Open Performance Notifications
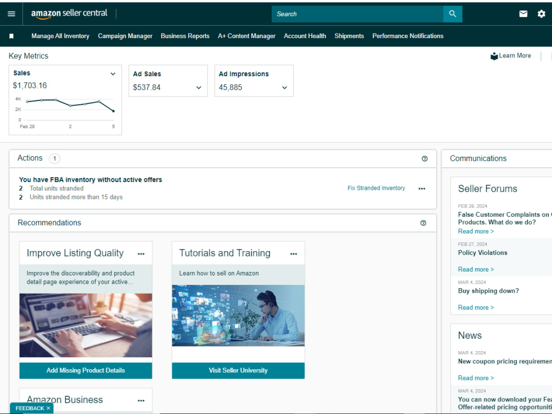This screenshot has width=552, height=414. coord(408,36)
